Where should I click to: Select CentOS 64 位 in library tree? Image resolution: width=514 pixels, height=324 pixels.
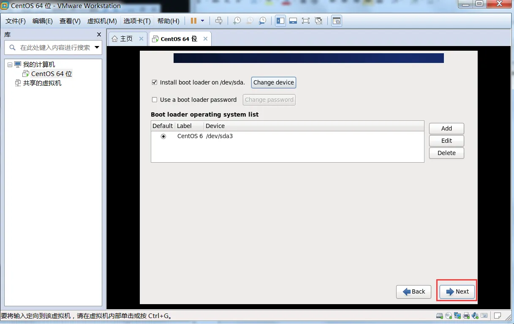pyautogui.click(x=52, y=74)
